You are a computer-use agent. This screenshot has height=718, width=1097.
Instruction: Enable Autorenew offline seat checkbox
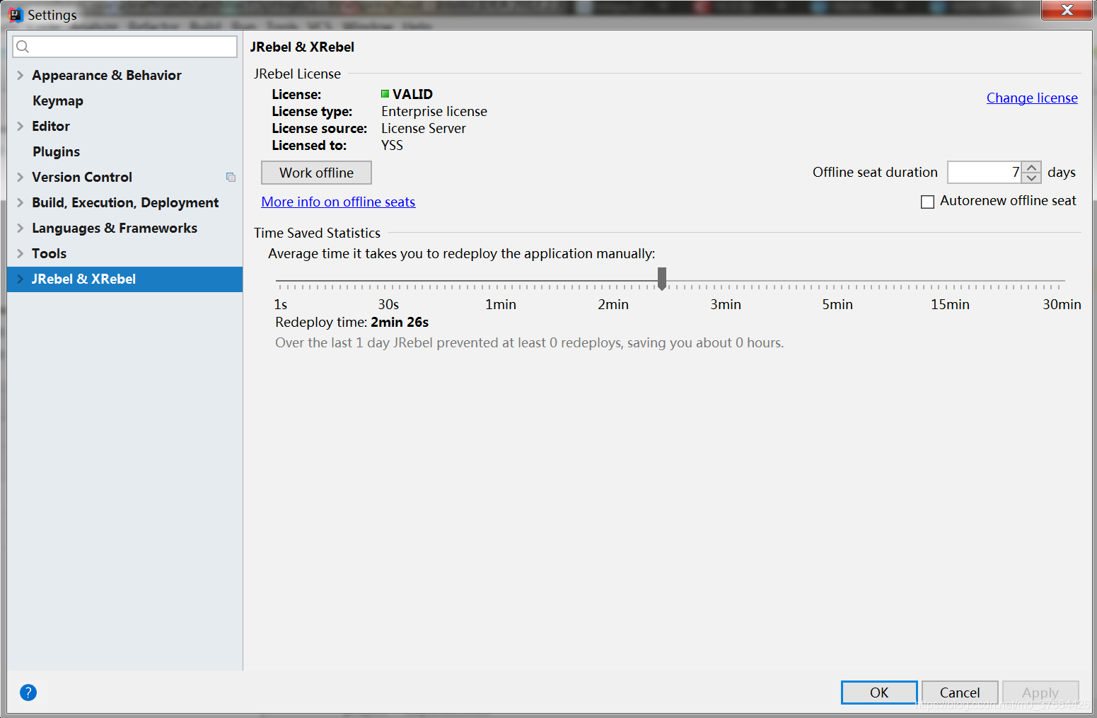927,202
